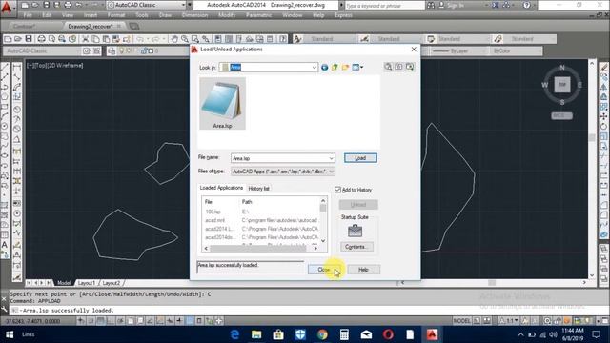The width and height of the screenshot is (610, 343).
Task: Expand the AutoCAD Classic workspace dropdown in title bar
Action: pyautogui.click(x=183, y=5)
